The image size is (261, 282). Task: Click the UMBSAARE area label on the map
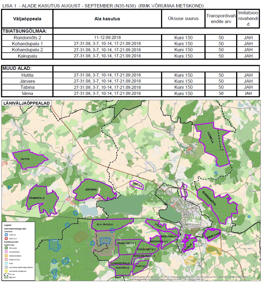(x=213, y=236)
